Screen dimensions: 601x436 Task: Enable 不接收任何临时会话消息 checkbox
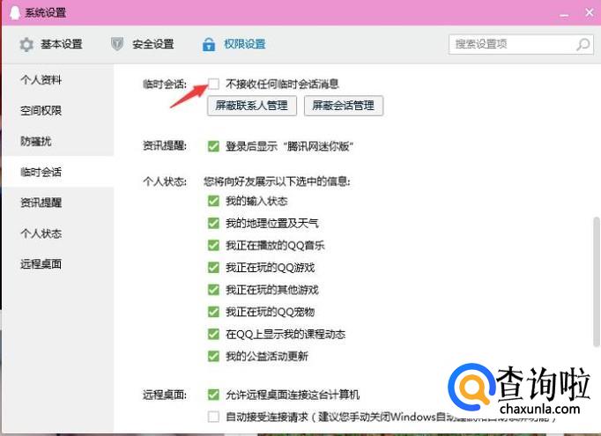(213, 84)
